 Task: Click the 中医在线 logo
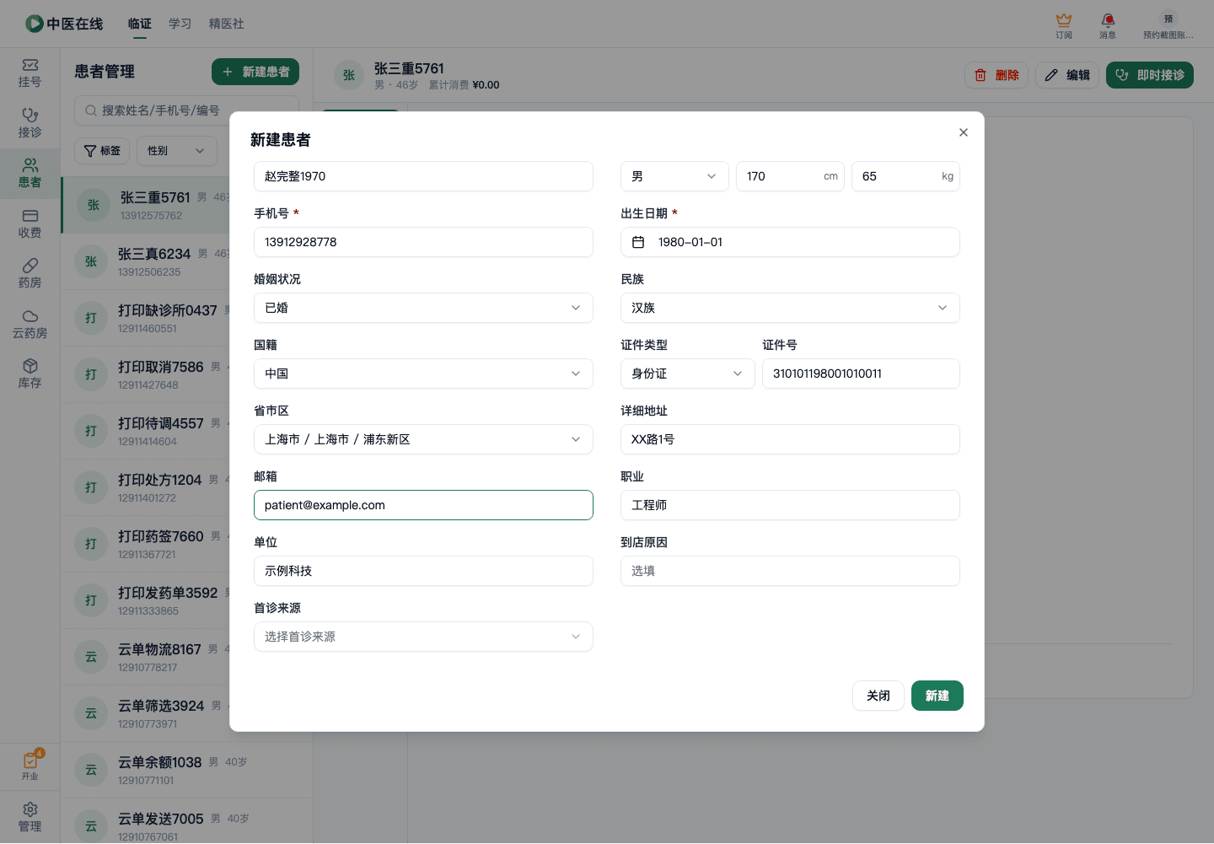click(x=64, y=24)
